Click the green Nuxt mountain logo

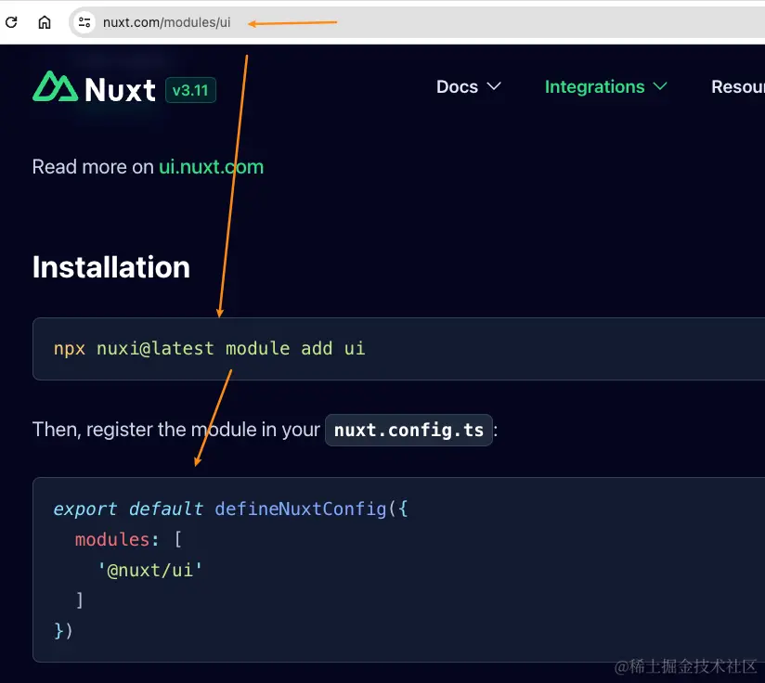click(x=55, y=87)
